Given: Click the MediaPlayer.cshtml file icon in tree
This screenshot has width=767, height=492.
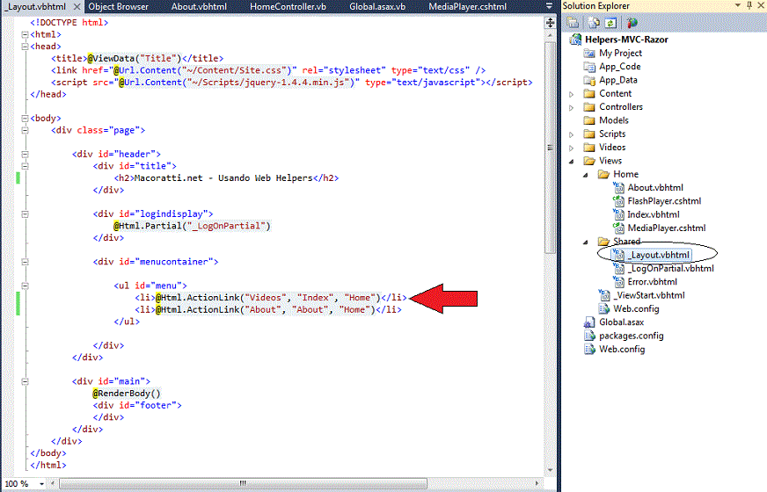Looking at the screenshot, I should point(618,228).
